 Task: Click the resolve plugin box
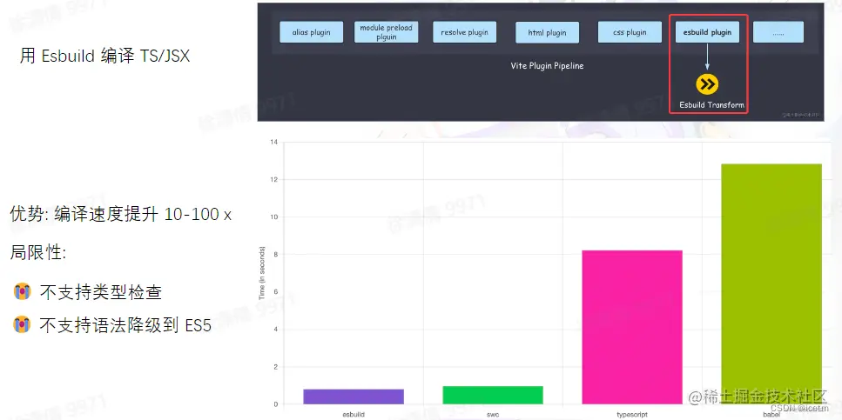[x=464, y=32]
